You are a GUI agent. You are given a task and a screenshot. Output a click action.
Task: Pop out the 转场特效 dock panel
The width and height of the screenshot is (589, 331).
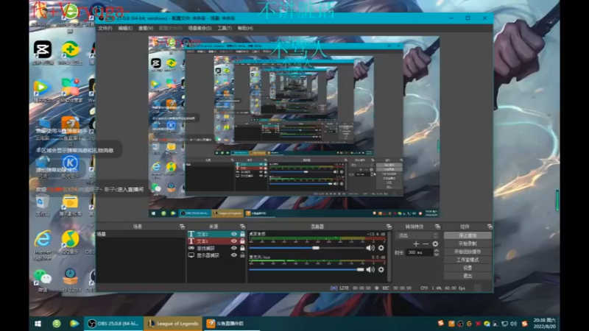point(437,227)
